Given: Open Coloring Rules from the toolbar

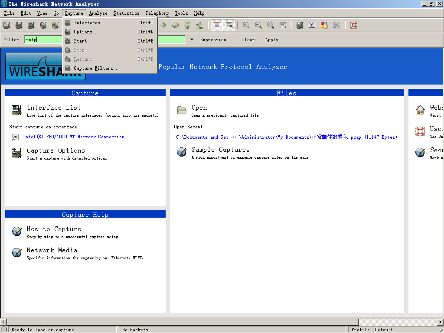Looking at the screenshot, I should 324,25.
